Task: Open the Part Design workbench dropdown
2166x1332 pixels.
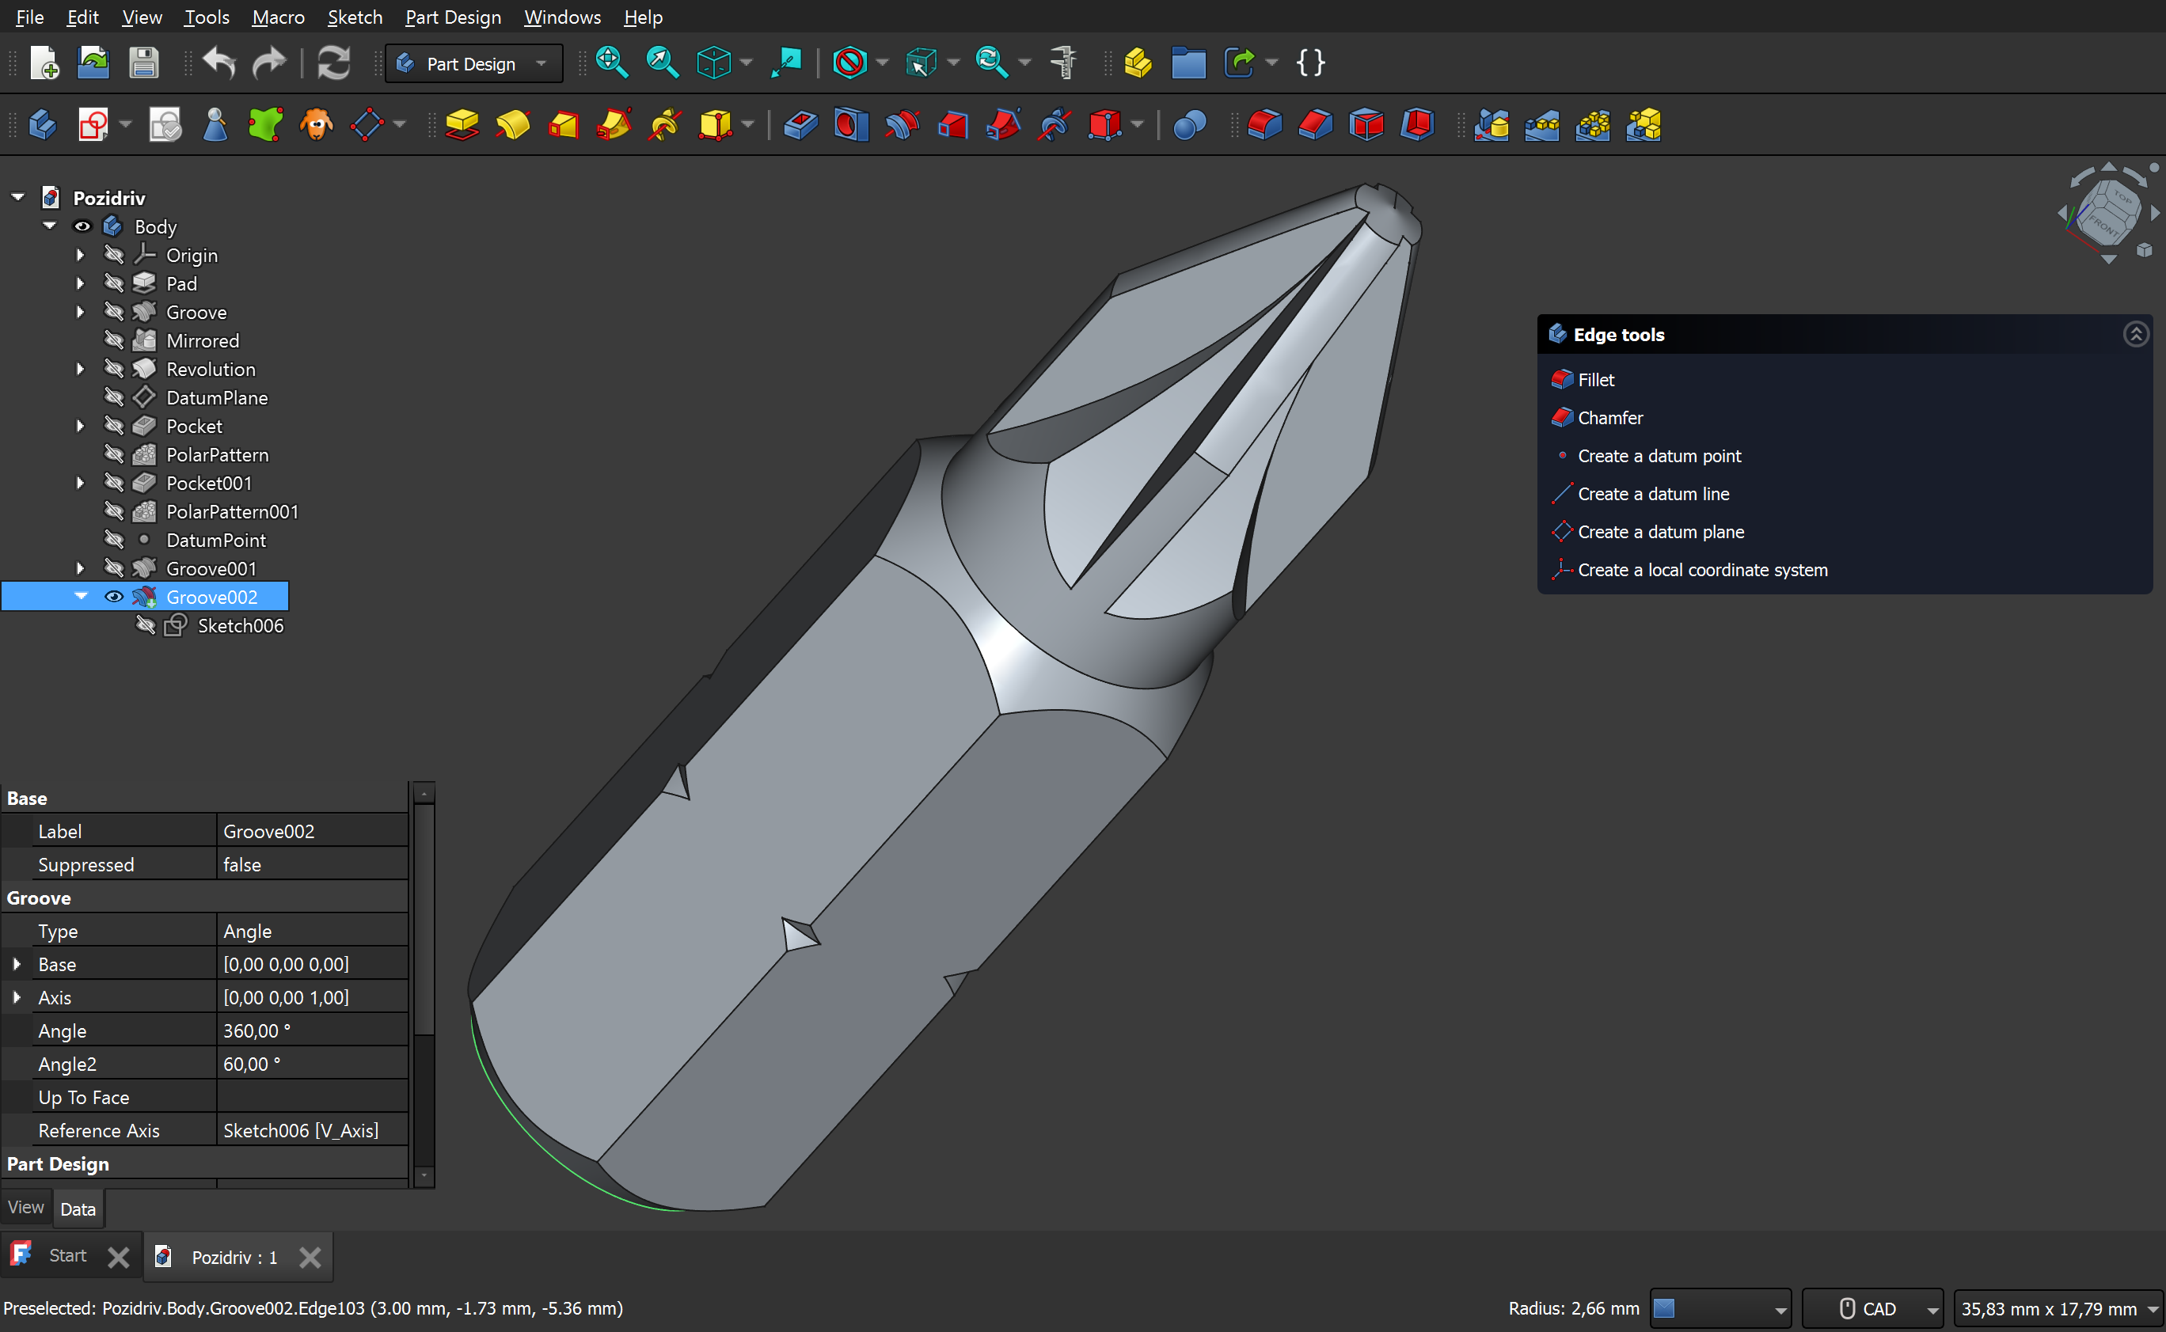Action: (474, 63)
